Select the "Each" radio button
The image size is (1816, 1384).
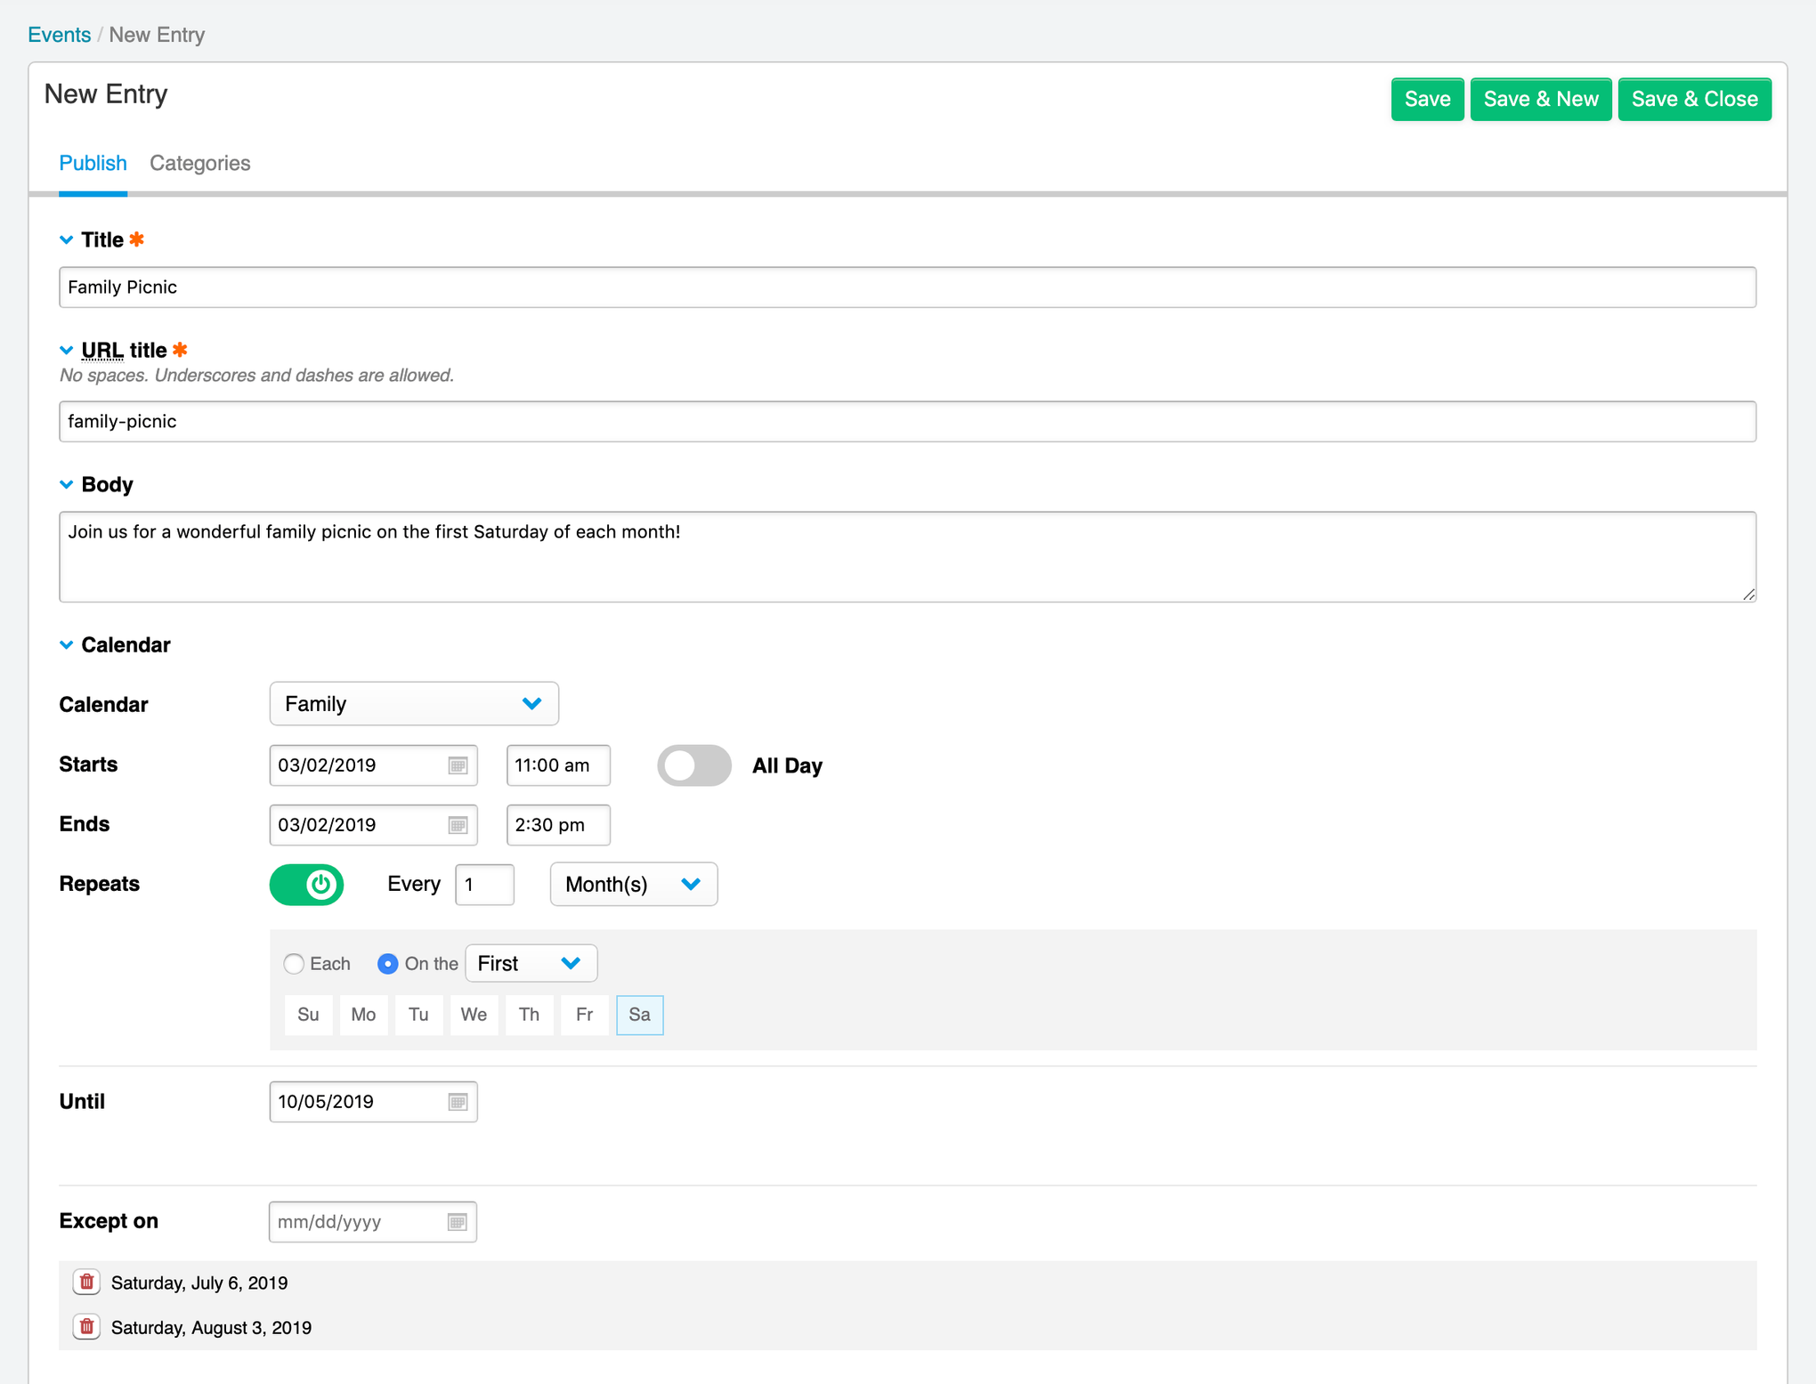(x=294, y=963)
